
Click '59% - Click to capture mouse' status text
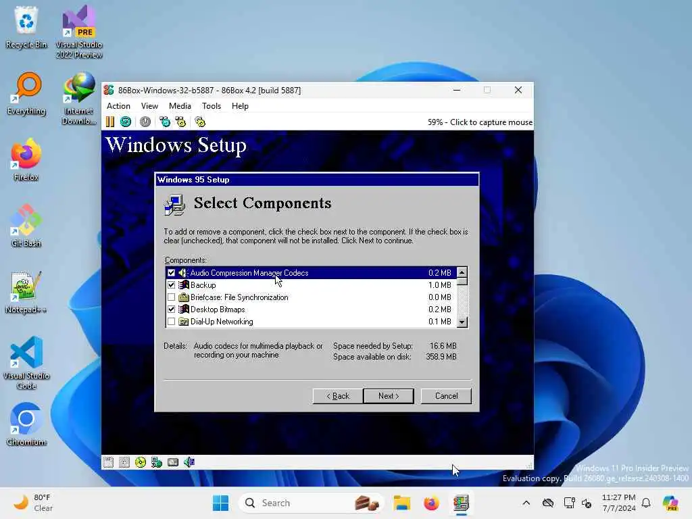[480, 122]
